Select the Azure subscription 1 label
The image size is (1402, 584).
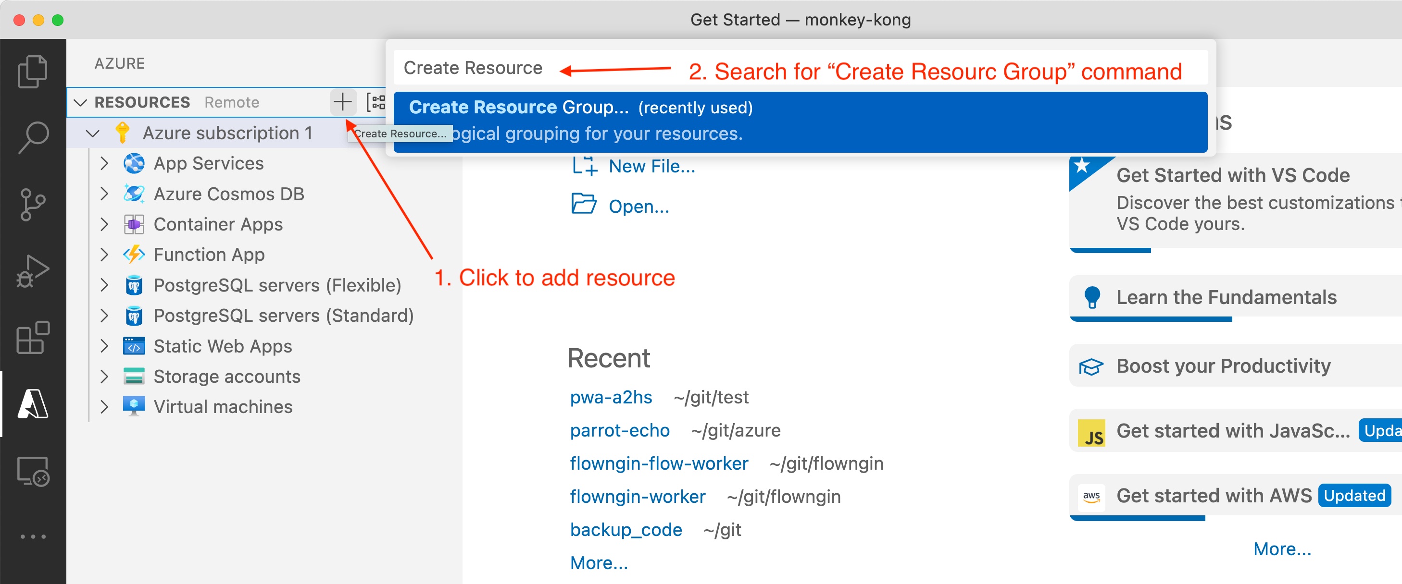pyautogui.click(x=227, y=133)
